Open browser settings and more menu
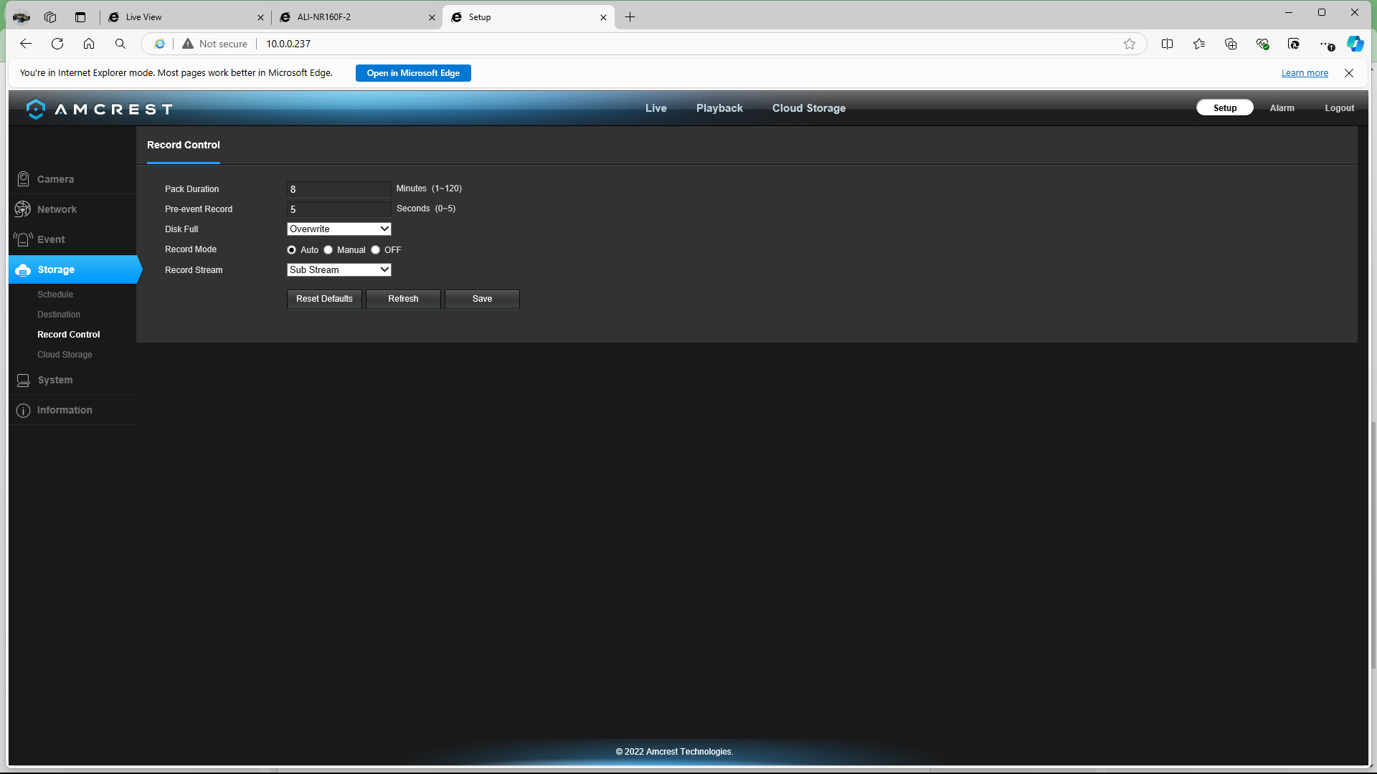This screenshot has height=774, width=1377. (x=1325, y=44)
